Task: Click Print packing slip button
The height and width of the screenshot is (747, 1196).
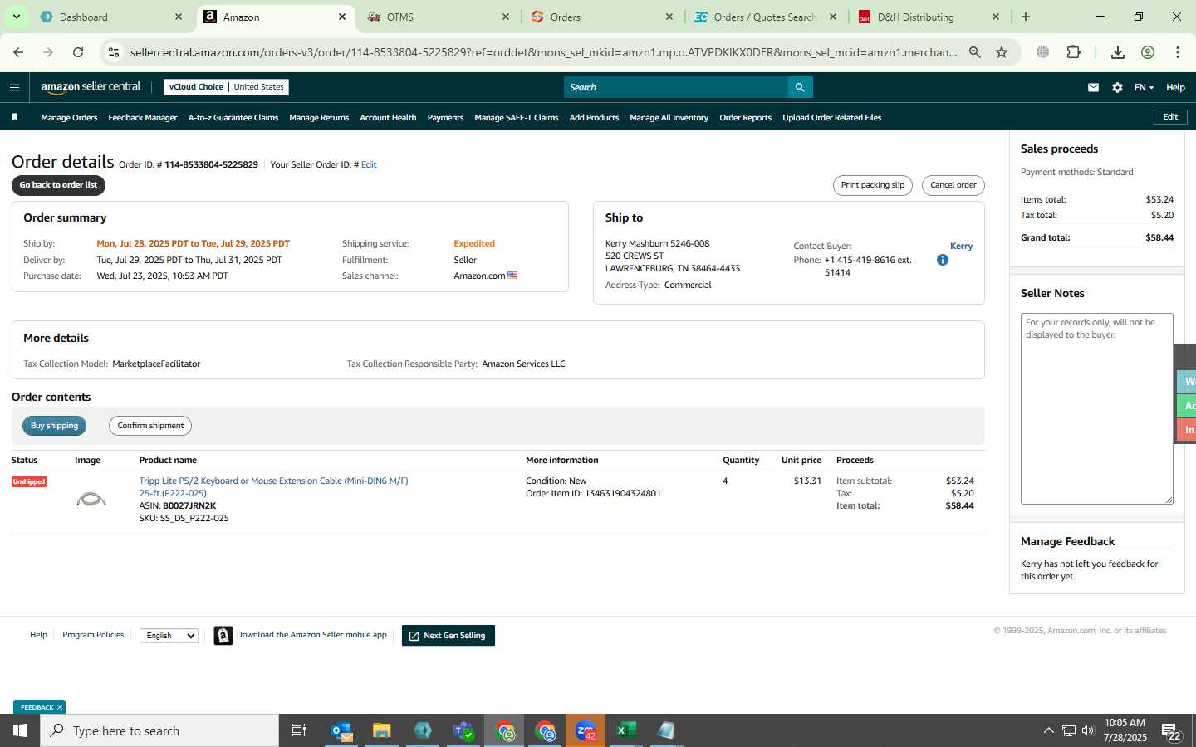Action: 872,185
